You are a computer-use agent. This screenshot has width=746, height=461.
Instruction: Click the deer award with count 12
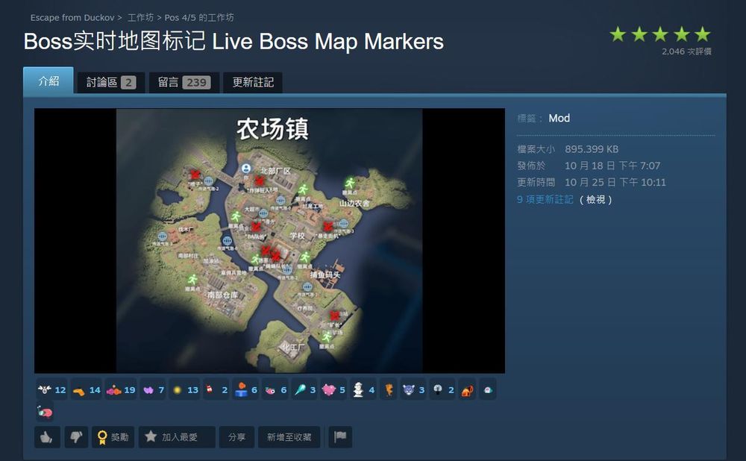[52, 390]
